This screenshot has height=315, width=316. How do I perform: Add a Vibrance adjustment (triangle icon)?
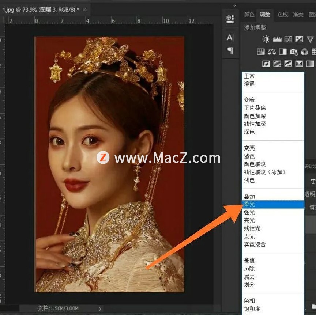coord(310,39)
